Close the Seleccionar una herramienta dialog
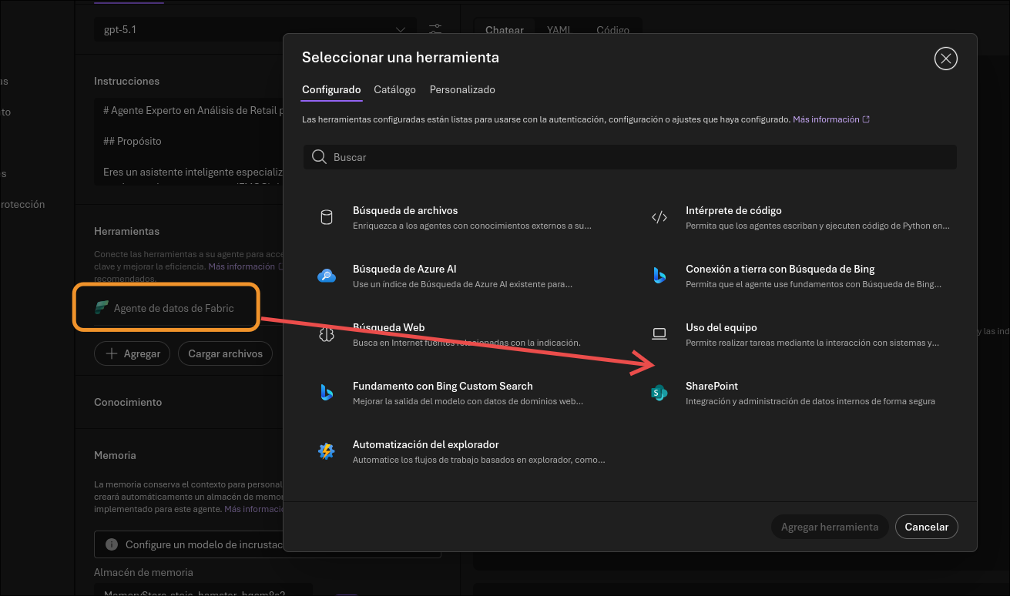 click(945, 59)
